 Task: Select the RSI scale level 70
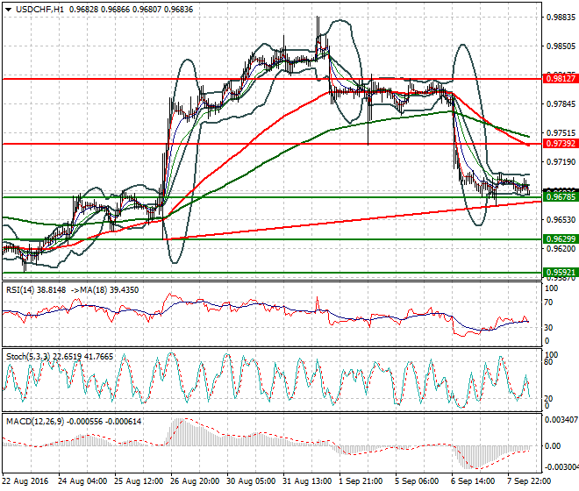pos(548,302)
